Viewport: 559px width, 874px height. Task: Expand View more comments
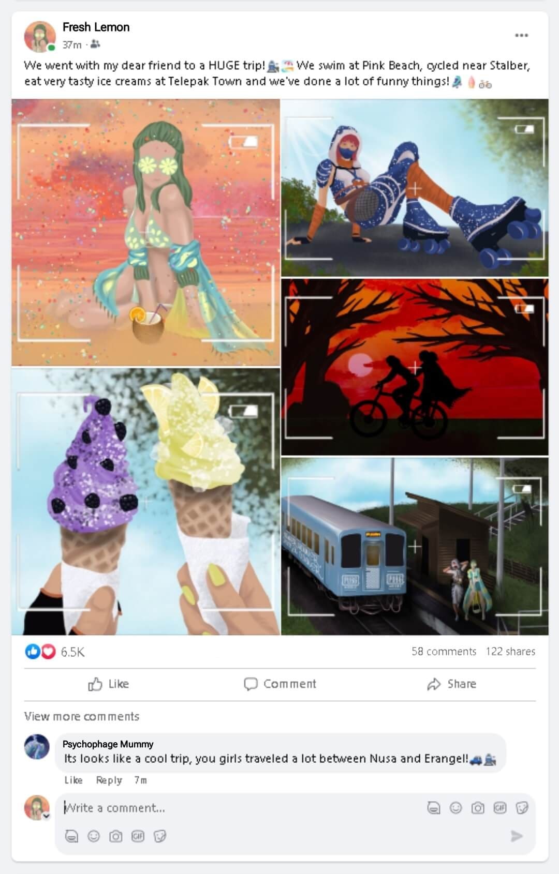[x=82, y=716]
